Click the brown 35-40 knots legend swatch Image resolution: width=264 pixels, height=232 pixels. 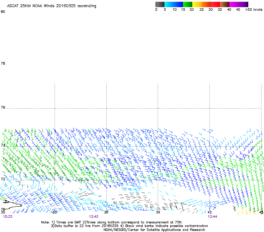click(x=225, y=4)
